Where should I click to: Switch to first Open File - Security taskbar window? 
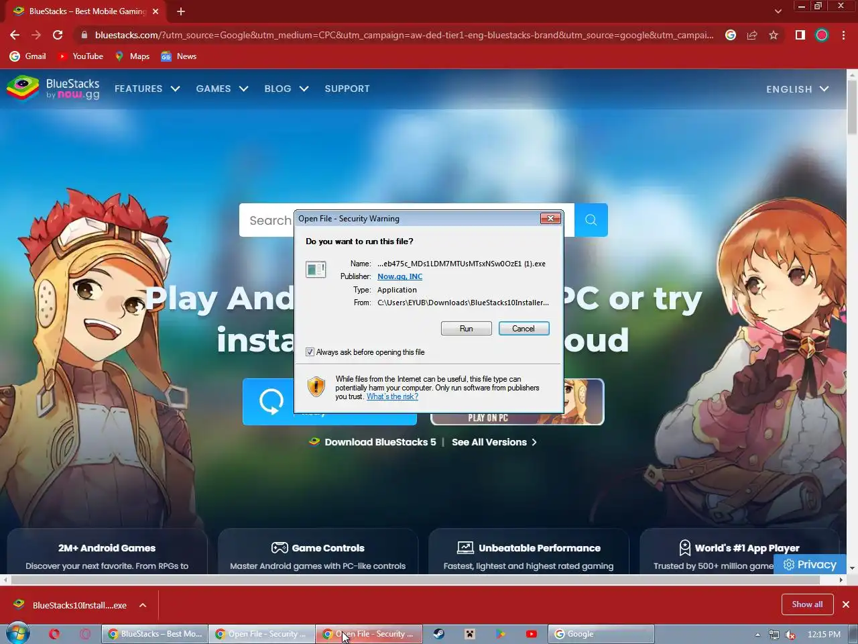(x=261, y=634)
